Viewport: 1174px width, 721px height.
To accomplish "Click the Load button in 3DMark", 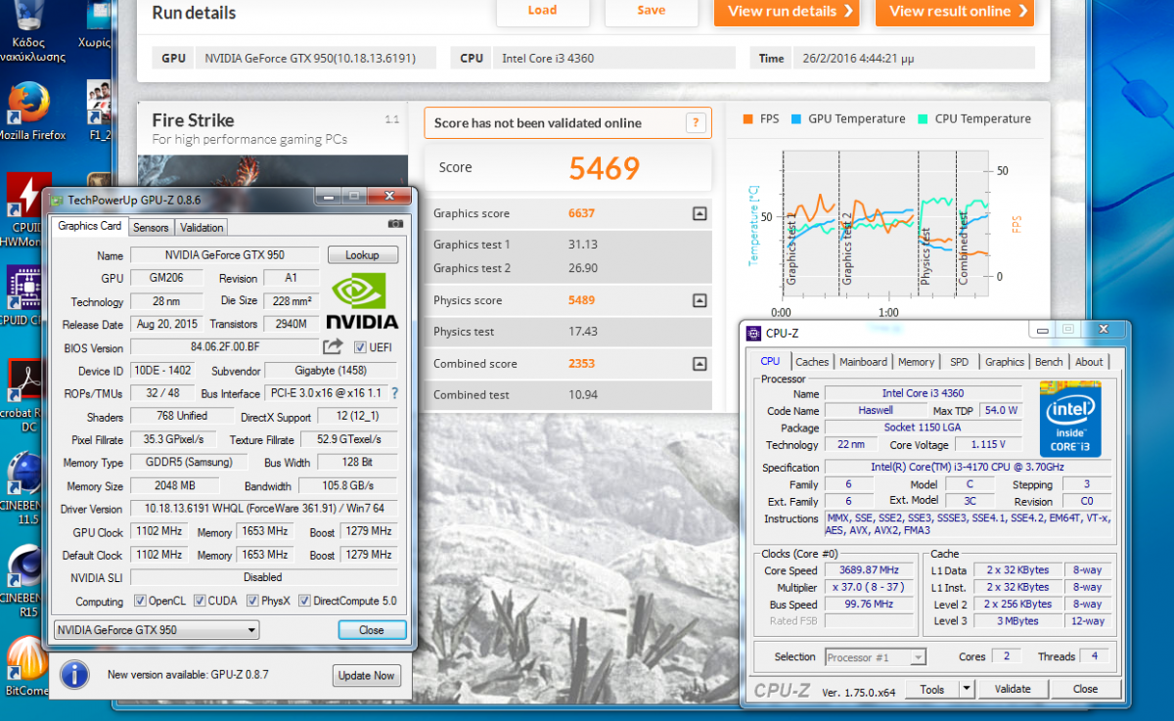I will pos(542,11).
